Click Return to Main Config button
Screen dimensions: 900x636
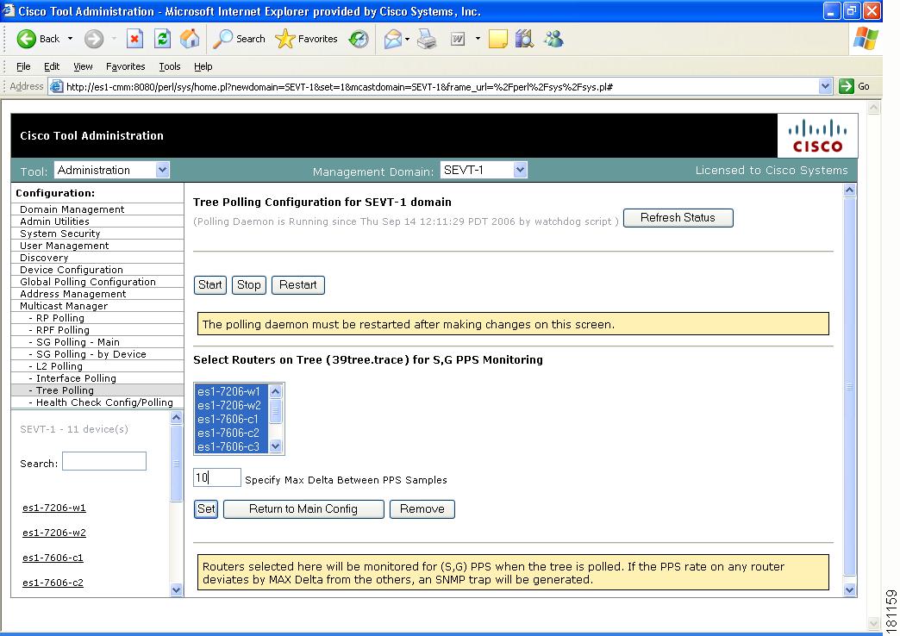[x=303, y=509]
